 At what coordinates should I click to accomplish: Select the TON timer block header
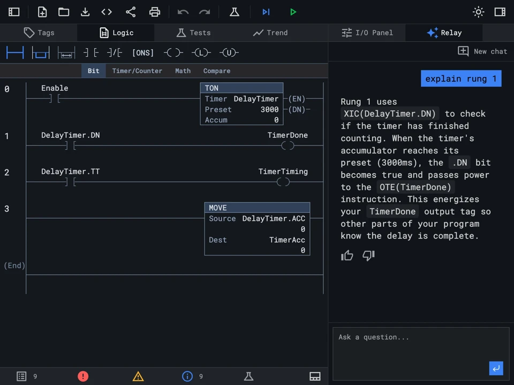point(241,88)
